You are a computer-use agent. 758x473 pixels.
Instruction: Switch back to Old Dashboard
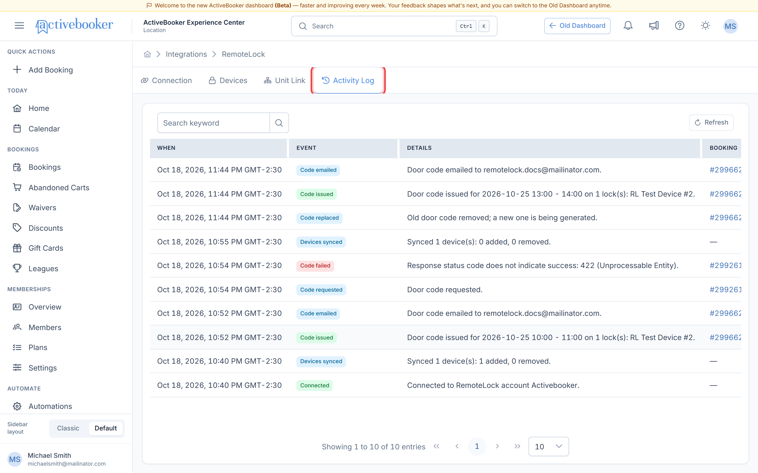pos(577,26)
